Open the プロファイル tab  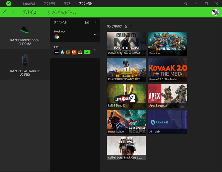[85, 4]
